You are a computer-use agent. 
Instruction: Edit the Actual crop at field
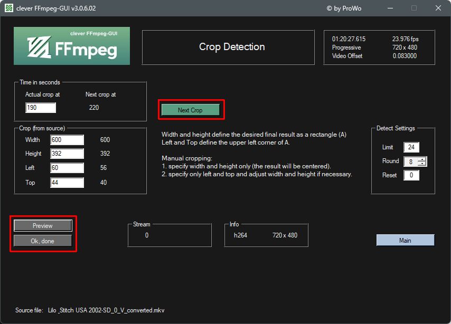tap(41, 108)
